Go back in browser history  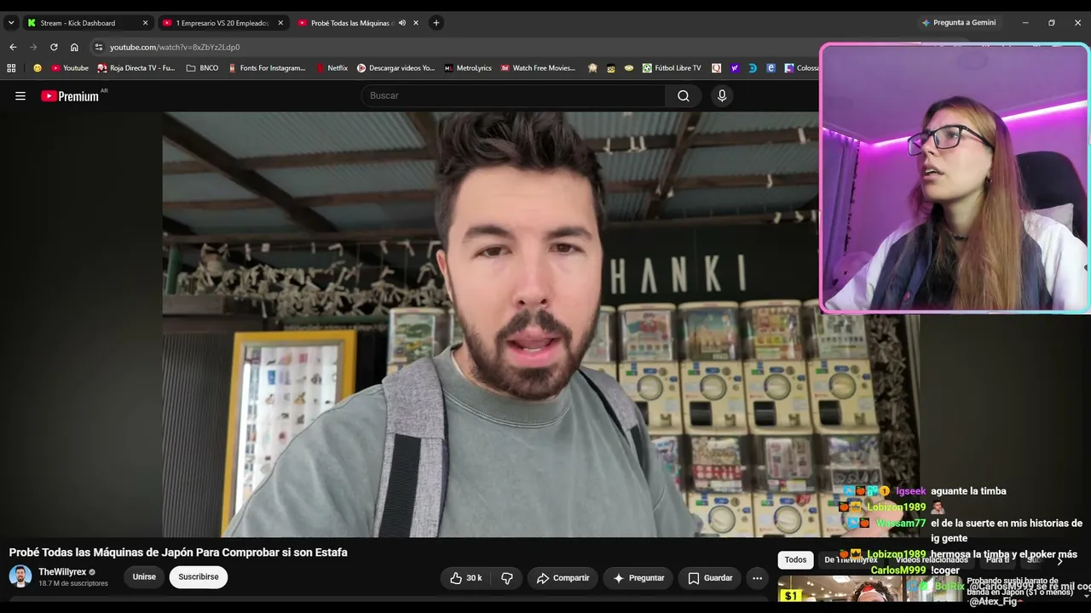pyautogui.click(x=13, y=47)
